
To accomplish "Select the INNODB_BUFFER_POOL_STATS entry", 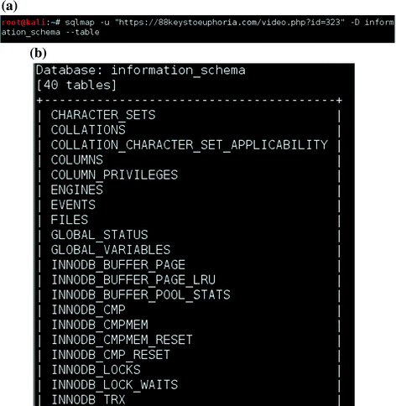I will coord(141,294).
